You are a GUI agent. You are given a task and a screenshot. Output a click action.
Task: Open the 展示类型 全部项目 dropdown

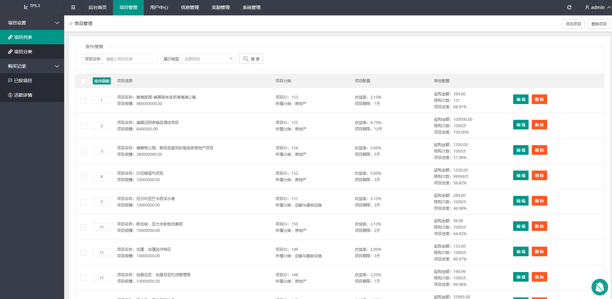pos(209,59)
